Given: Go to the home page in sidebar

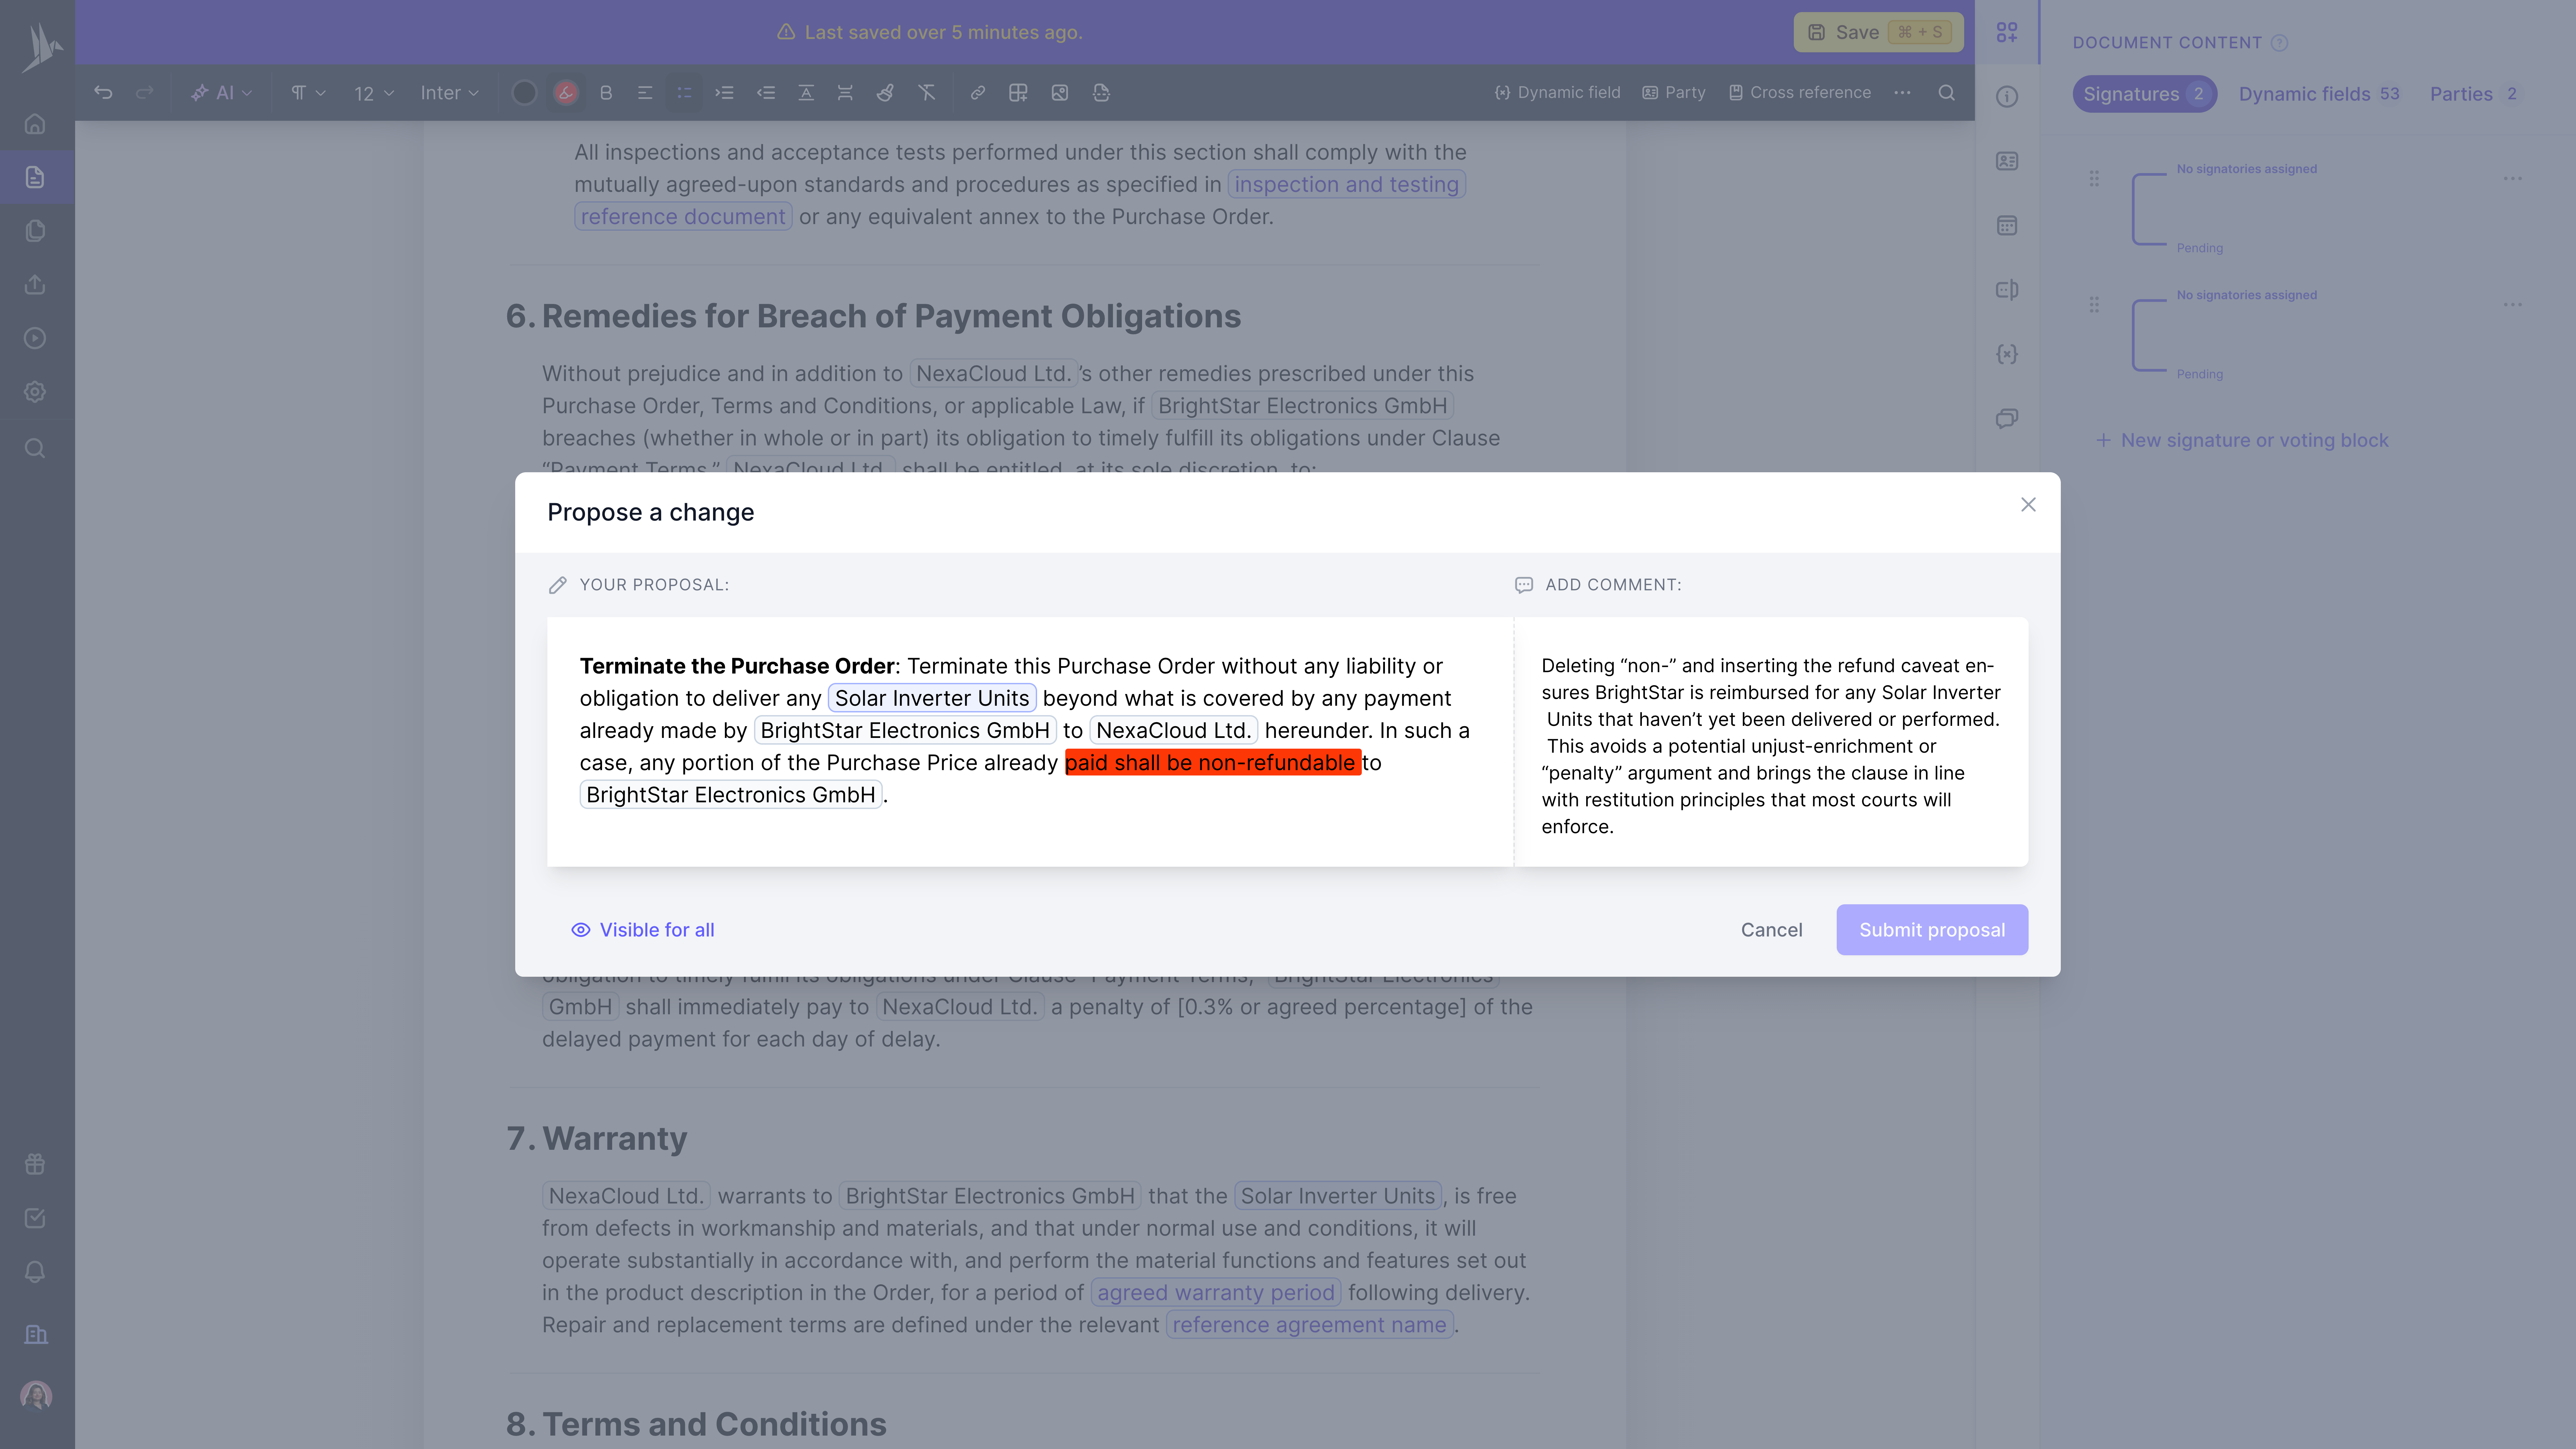Looking at the screenshot, I should pyautogui.click(x=35, y=124).
